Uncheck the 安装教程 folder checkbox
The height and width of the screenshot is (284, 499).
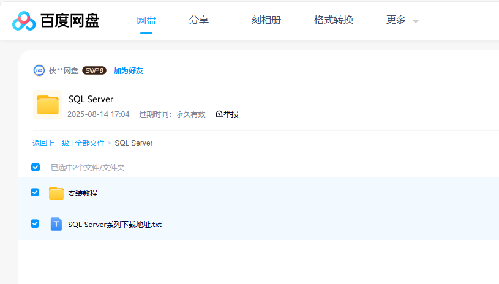35,192
